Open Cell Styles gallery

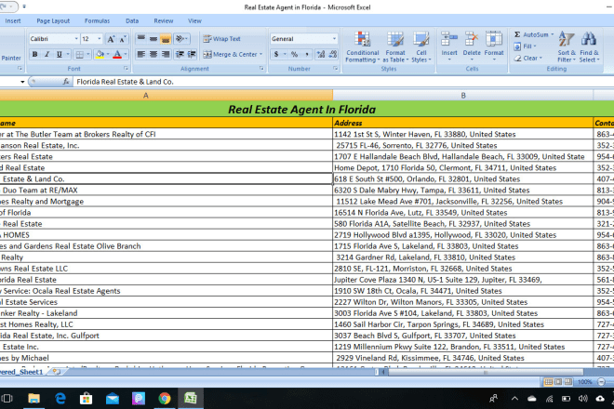pyautogui.click(x=420, y=47)
